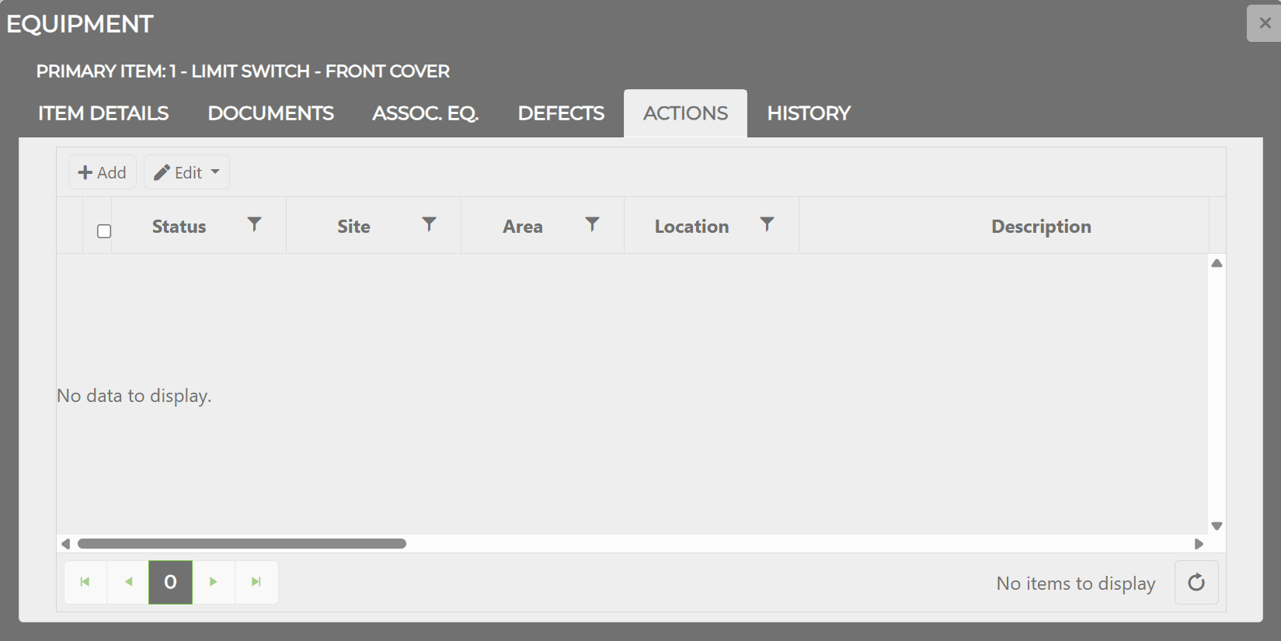Click the horizontal scrollbar left arrow
This screenshot has height=641, width=1281.
click(x=66, y=543)
